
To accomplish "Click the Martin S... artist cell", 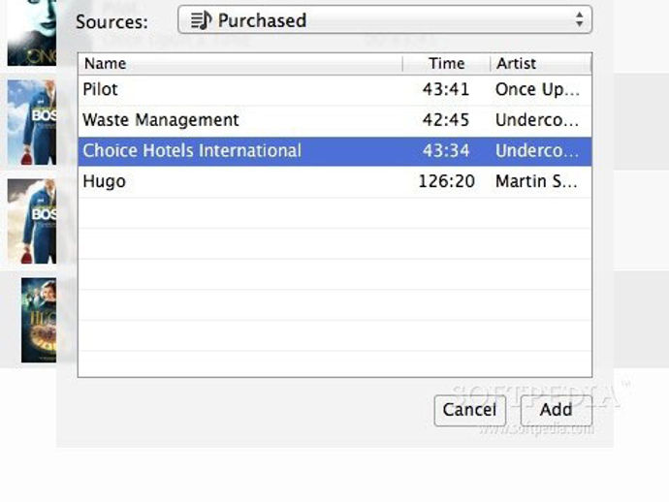I will tap(536, 181).
